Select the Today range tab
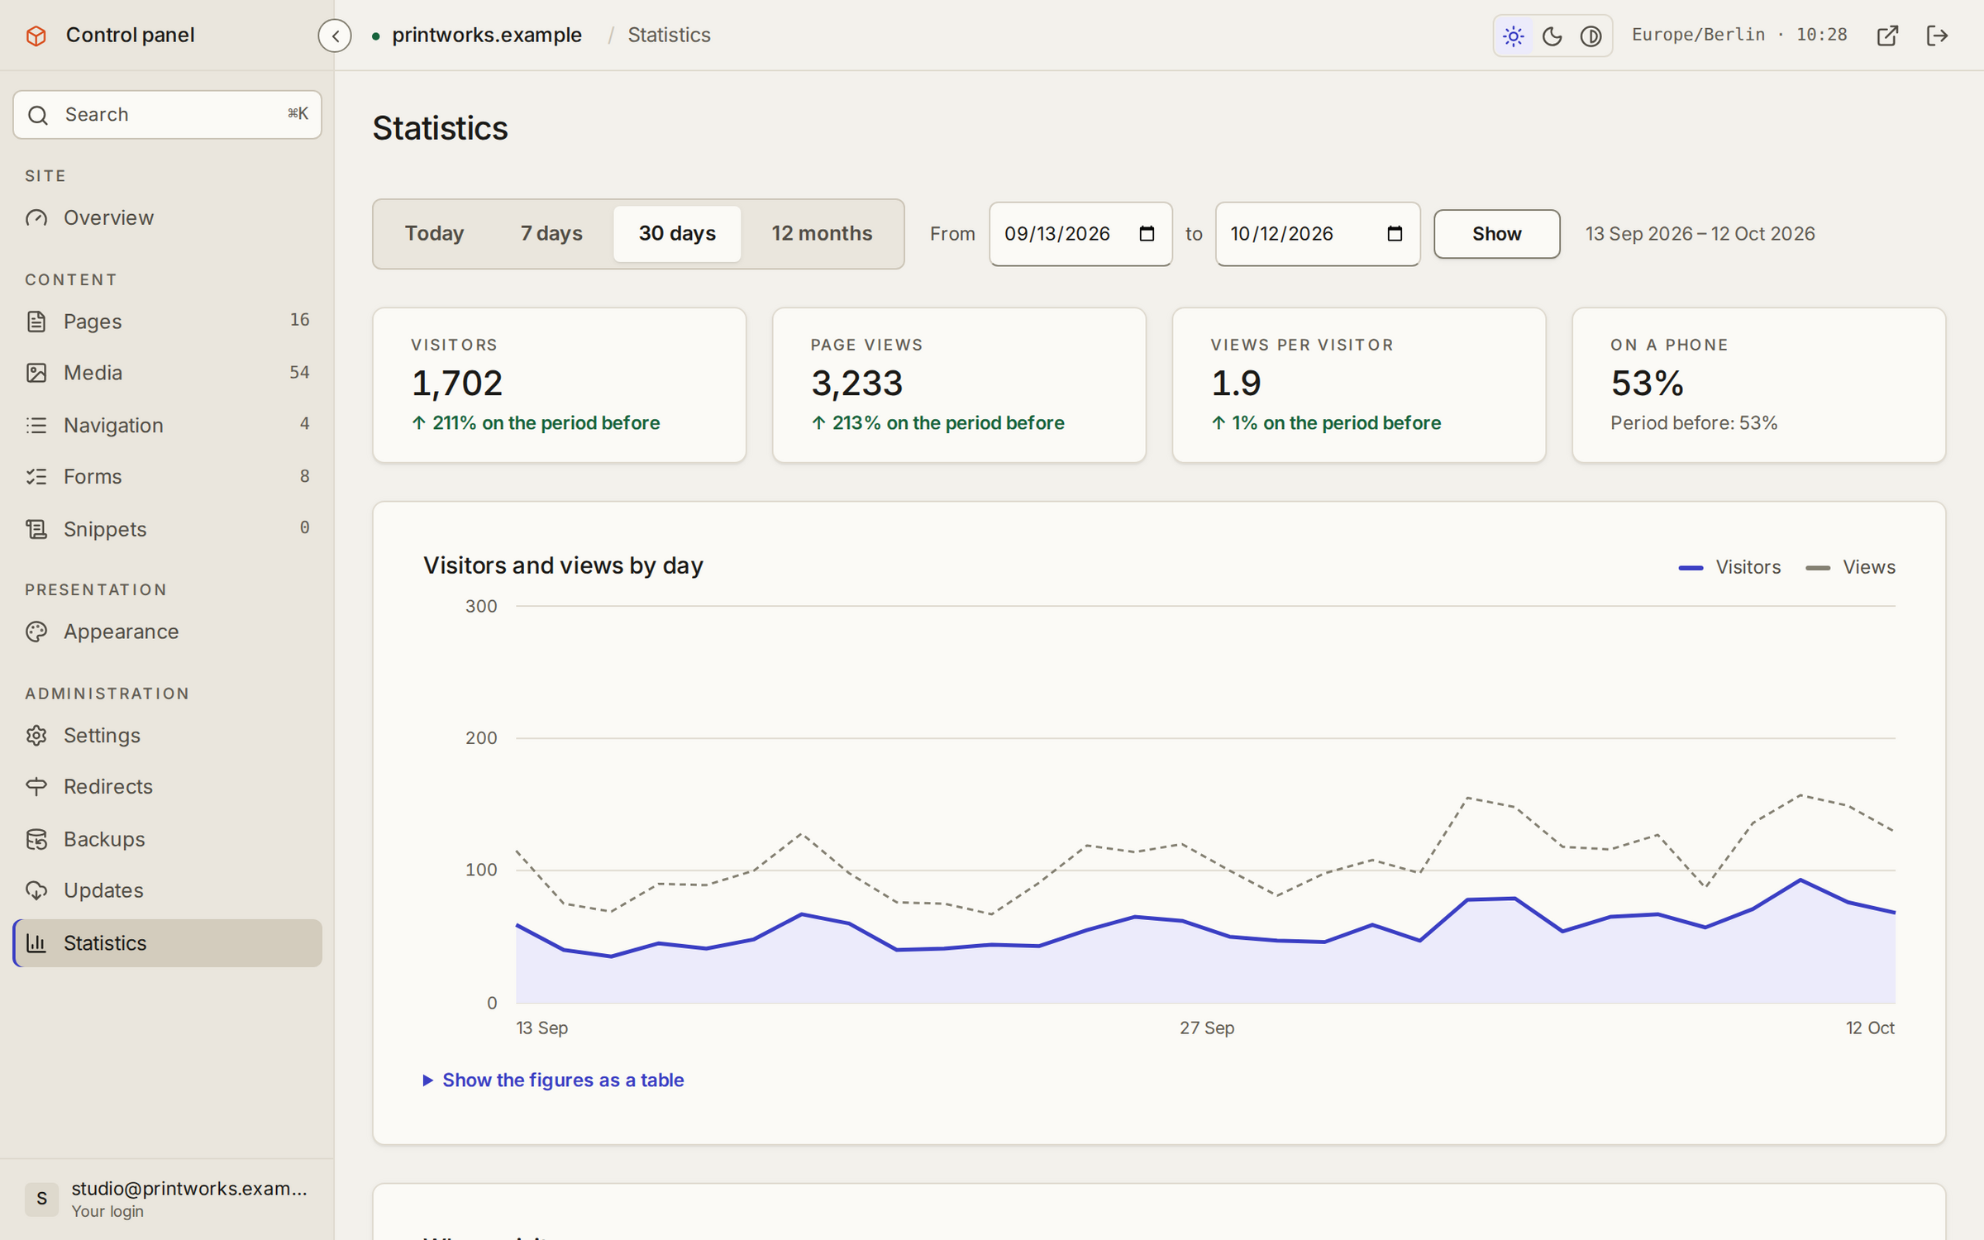This screenshot has height=1240, width=1984. (x=434, y=234)
